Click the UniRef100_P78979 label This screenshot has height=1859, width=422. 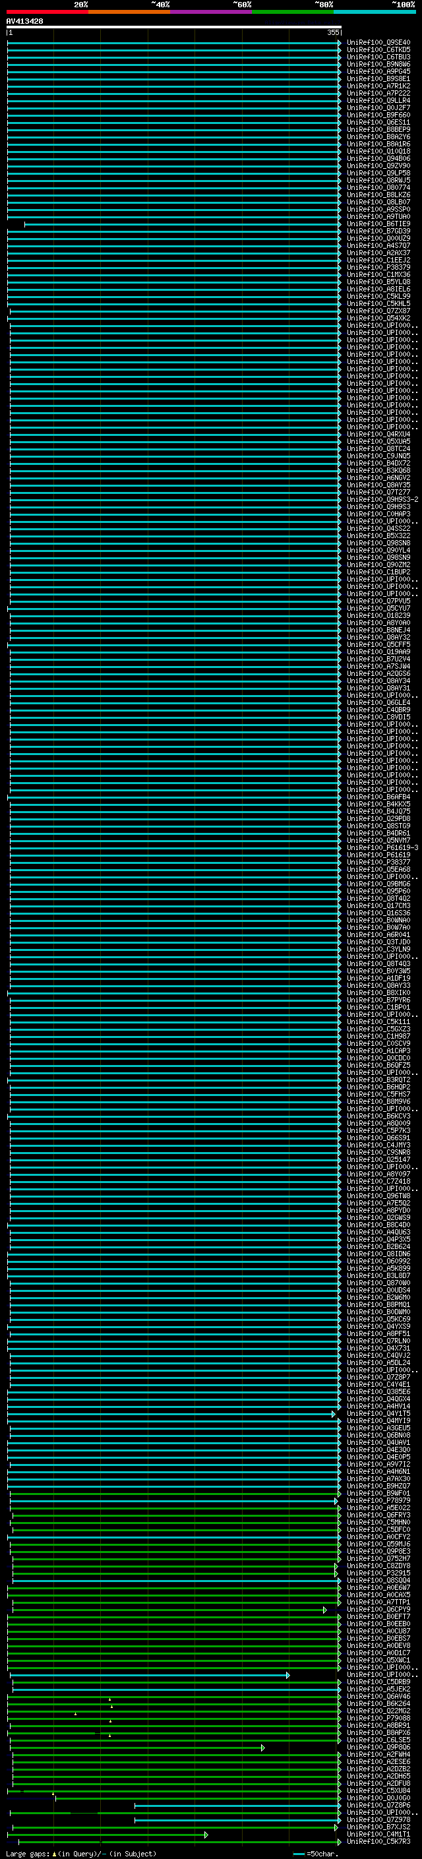tap(378, 1500)
